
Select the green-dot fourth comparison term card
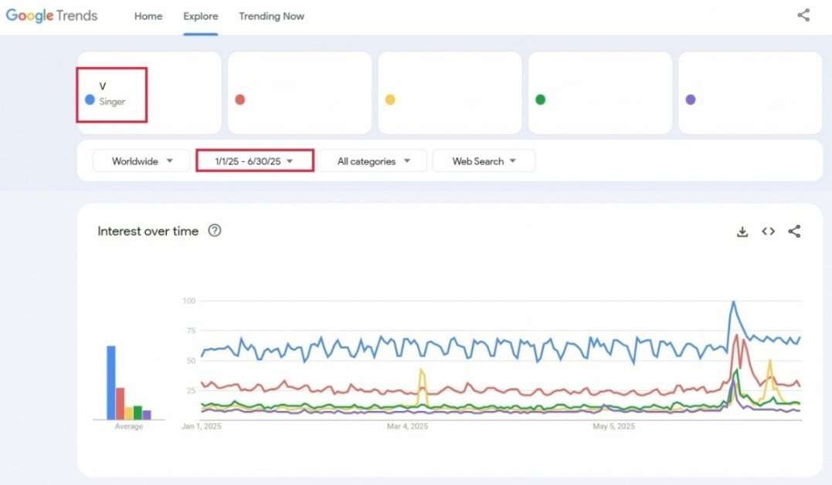tap(600, 93)
